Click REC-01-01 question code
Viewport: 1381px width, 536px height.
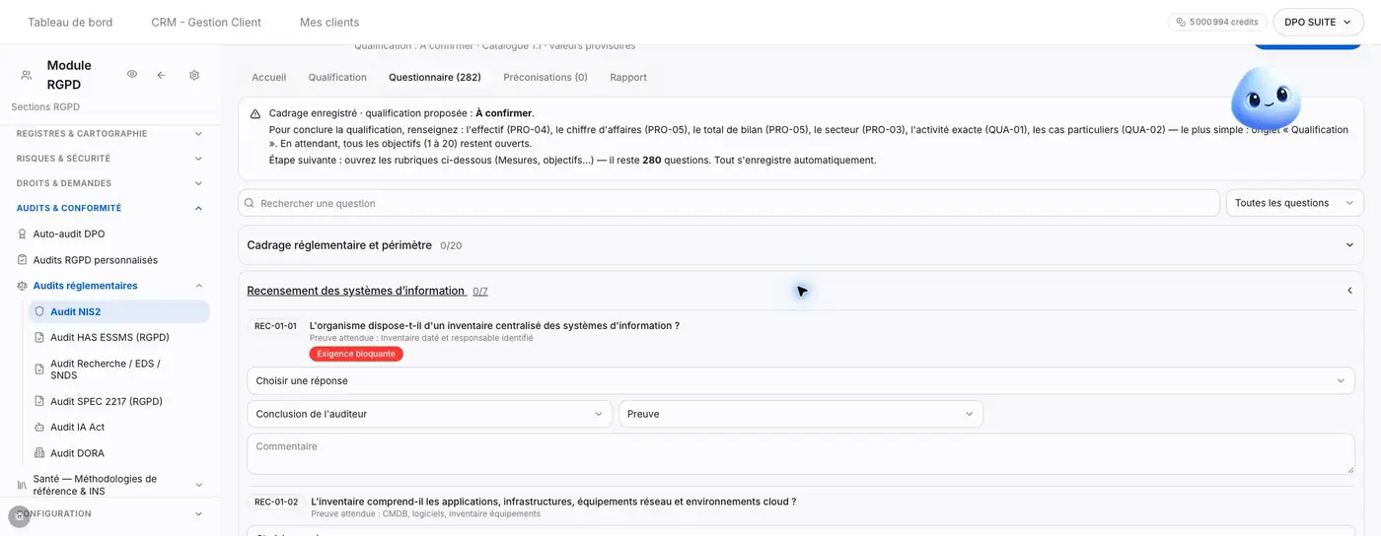pos(275,326)
